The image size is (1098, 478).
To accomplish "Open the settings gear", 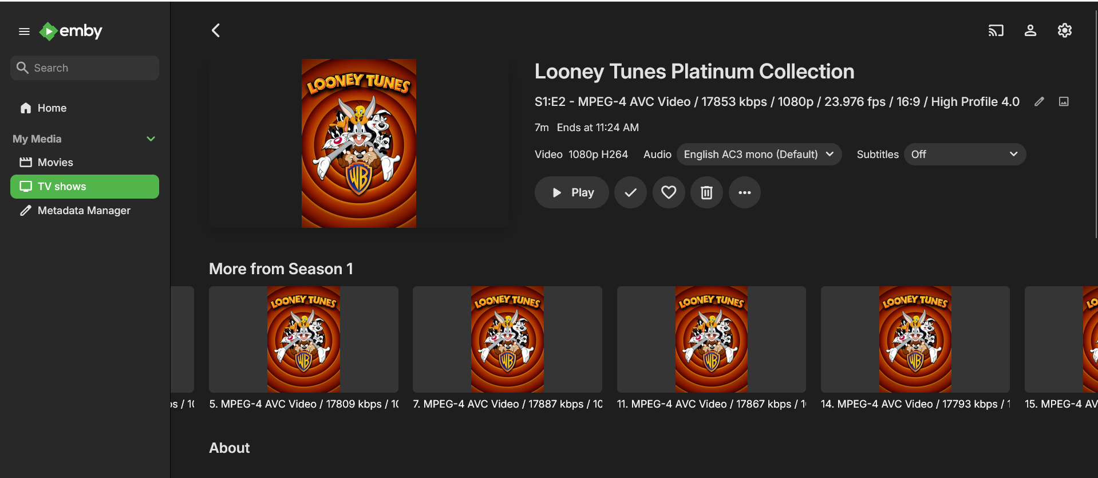I will [x=1065, y=30].
